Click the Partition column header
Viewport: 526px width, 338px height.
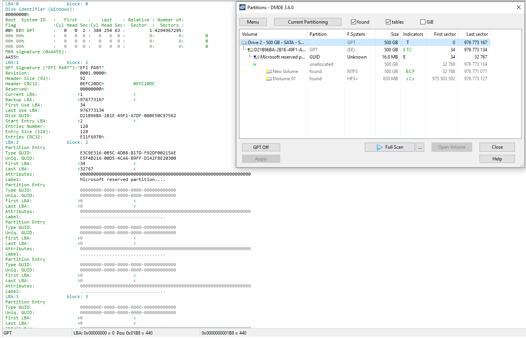click(326, 34)
